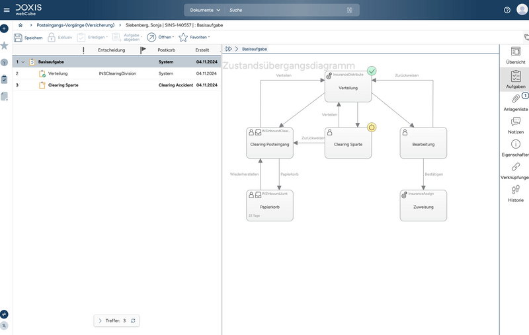The height and width of the screenshot is (335, 529).
Task: Switch to the Übersicht tab
Action: click(516, 56)
